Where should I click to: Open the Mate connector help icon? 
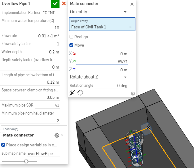133,94
